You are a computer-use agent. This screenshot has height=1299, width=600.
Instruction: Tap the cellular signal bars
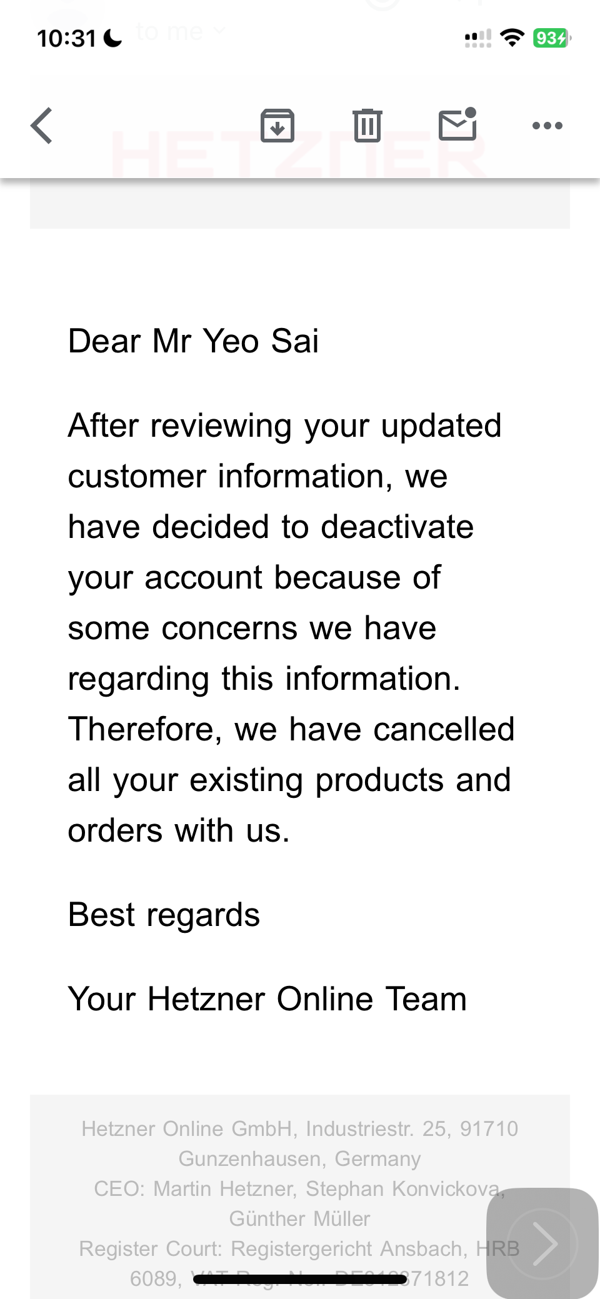pos(477,39)
